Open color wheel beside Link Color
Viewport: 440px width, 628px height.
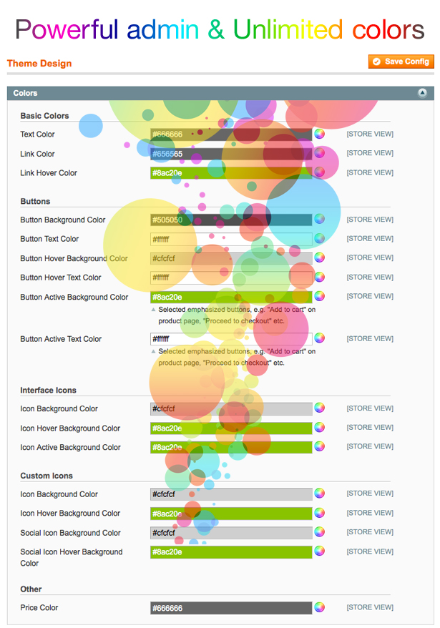click(320, 153)
